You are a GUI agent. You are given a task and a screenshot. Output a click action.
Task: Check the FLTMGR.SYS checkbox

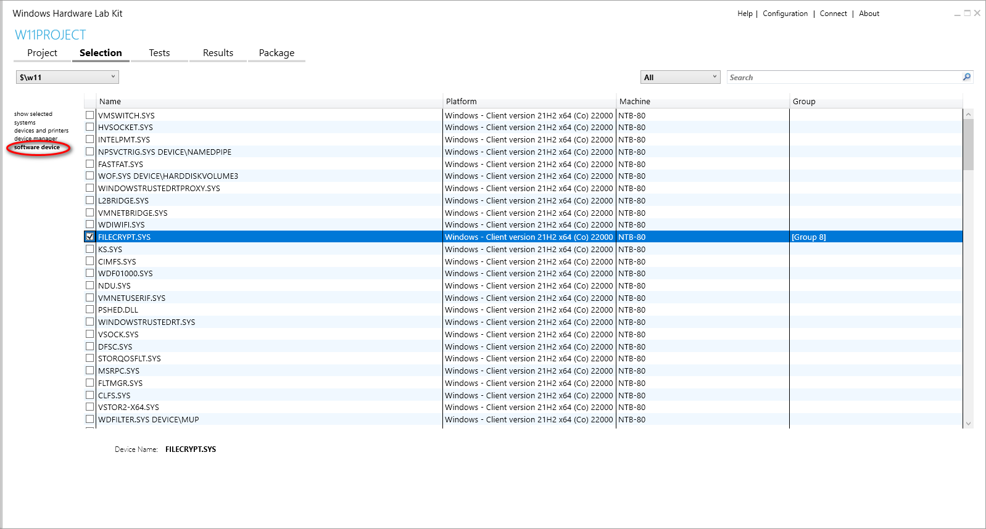[x=90, y=383]
